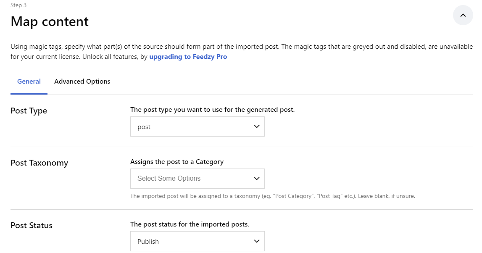Screen dimensions: 482x253
Task: Collapse the Map content section with the chevron
Action: pyautogui.click(x=463, y=15)
